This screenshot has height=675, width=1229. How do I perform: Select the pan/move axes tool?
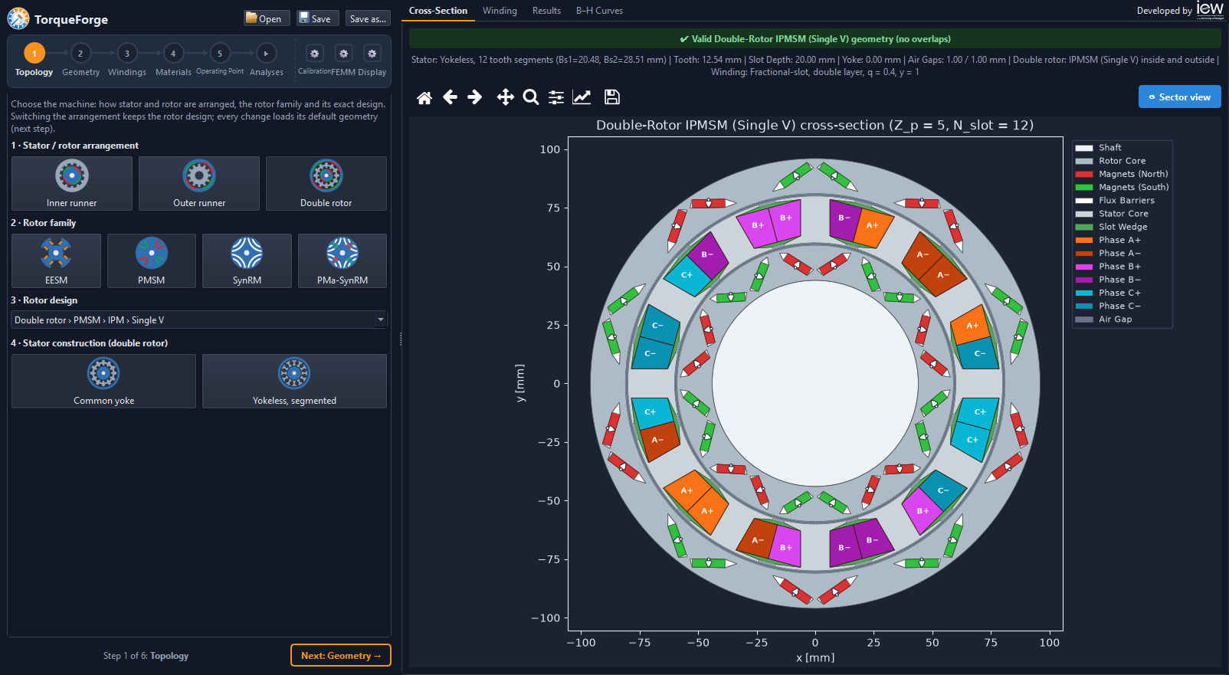click(505, 97)
